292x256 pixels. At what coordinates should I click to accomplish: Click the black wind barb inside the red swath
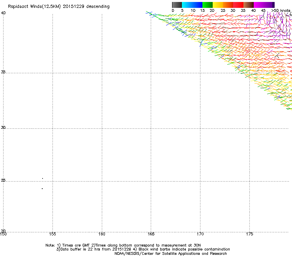pos(277,55)
